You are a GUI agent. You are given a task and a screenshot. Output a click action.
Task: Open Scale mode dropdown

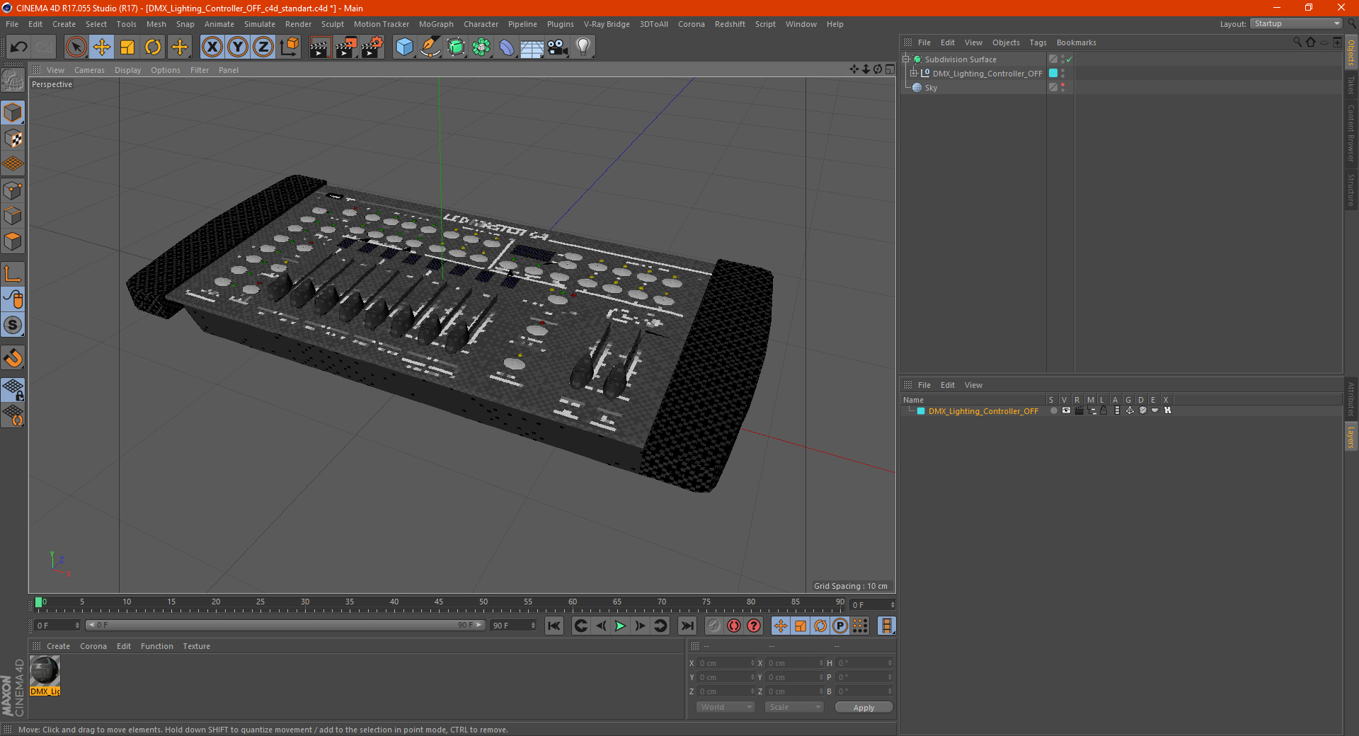[793, 707]
